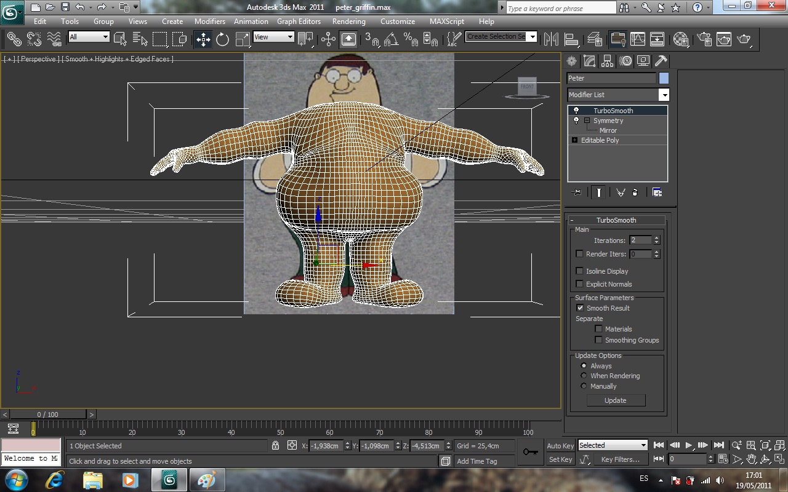Pin the modifier stack

(x=576, y=192)
